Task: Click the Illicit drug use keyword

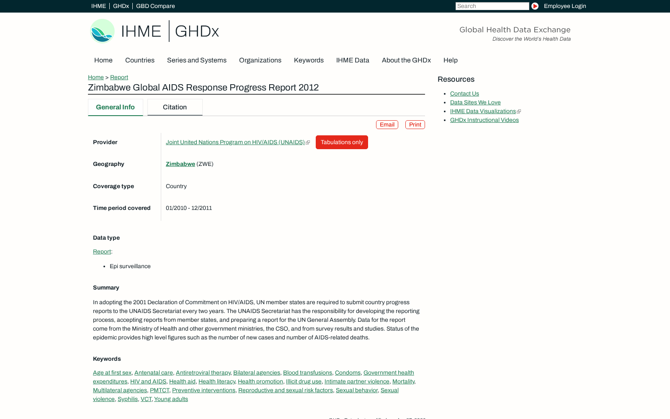Action: pyautogui.click(x=304, y=381)
